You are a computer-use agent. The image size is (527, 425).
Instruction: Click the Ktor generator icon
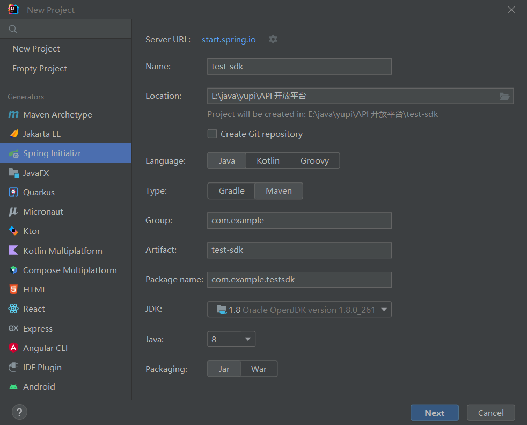coord(13,231)
